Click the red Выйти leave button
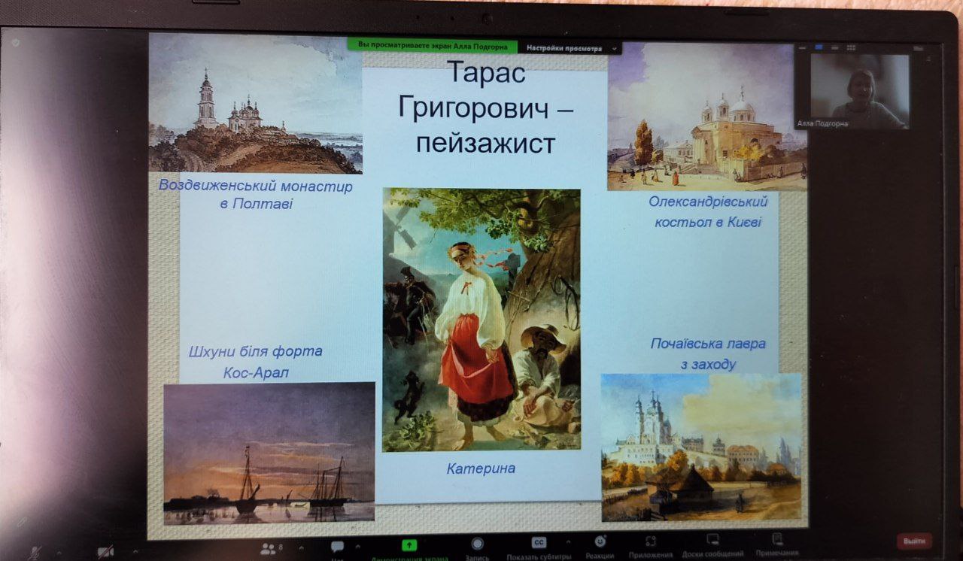The height and width of the screenshot is (561, 963). 914,541
